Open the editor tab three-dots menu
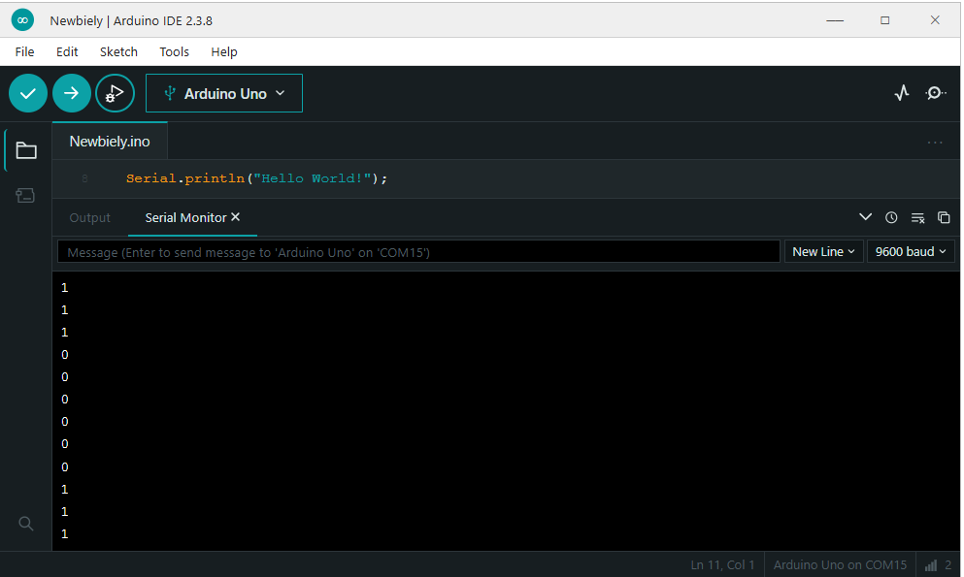The image size is (964, 577). click(x=935, y=143)
